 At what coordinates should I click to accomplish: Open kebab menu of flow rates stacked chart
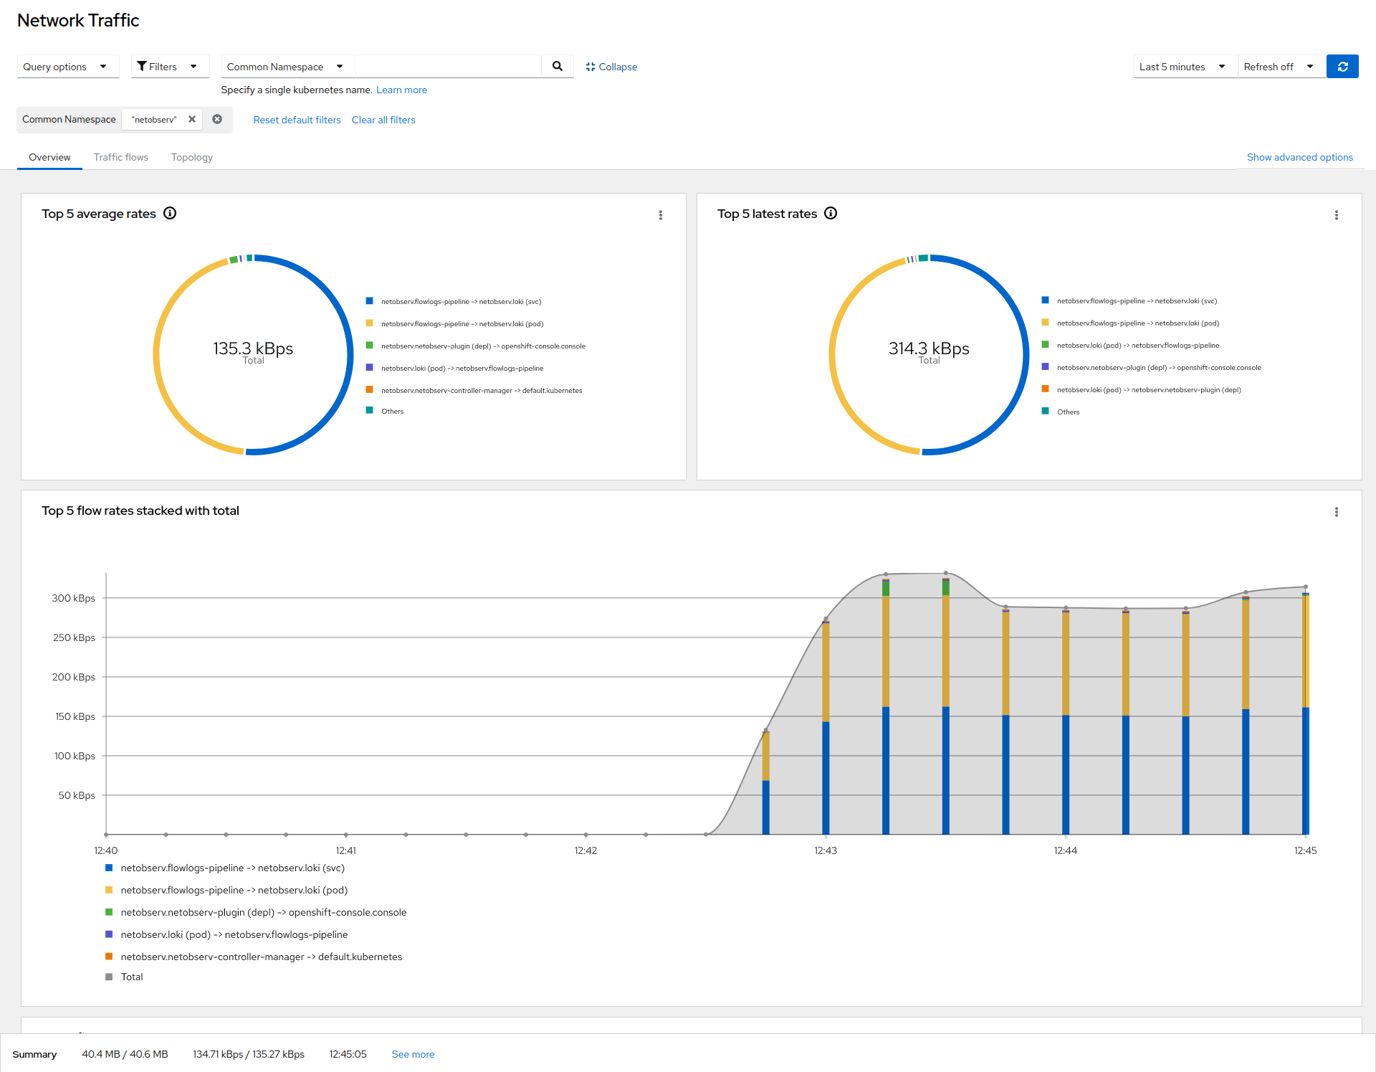click(1336, 512)
